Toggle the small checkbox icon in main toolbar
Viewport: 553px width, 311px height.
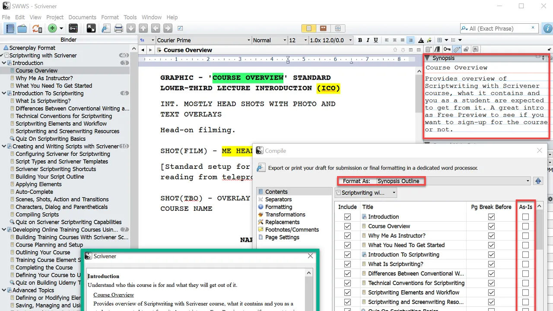point(180,29)
